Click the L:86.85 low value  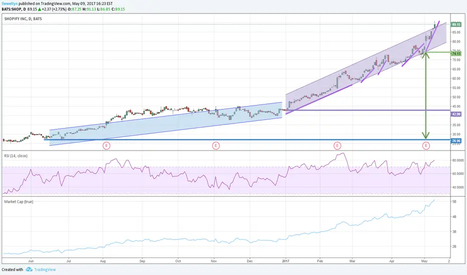pyautogui.click(x=103, y=9)
